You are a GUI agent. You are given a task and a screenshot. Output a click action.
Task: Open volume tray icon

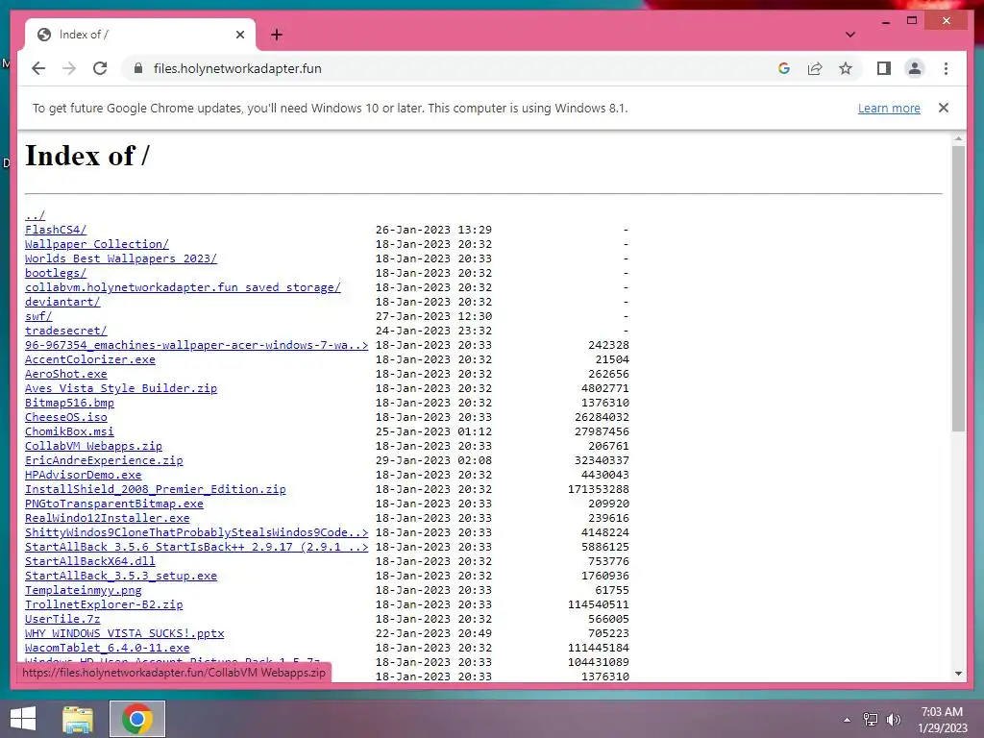[x=893, y=720]
